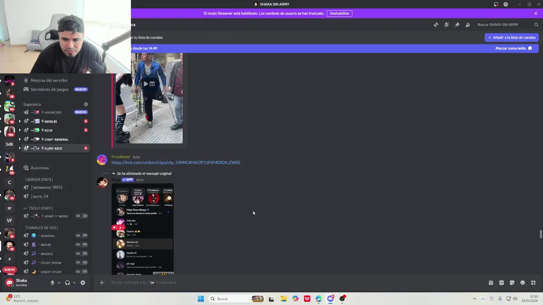Expand threads arrow beside CLIPS-KICK
This screenshot has height=305, width=543.
coord(20,148)
